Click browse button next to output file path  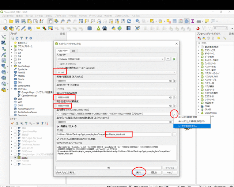click(174, 134)
